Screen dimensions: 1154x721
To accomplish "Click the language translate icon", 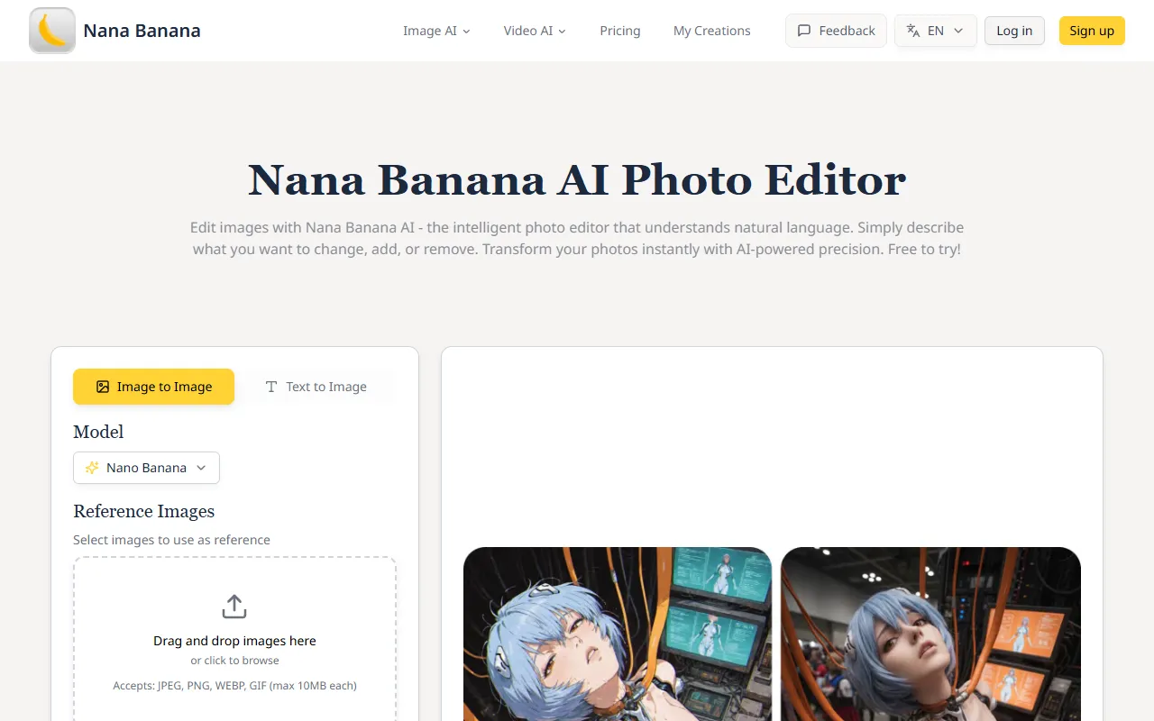I will tap(913, 31).
